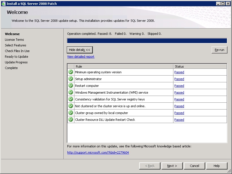Click the Operation completed summary text
The image size is (232, 174).
(114, 34)
